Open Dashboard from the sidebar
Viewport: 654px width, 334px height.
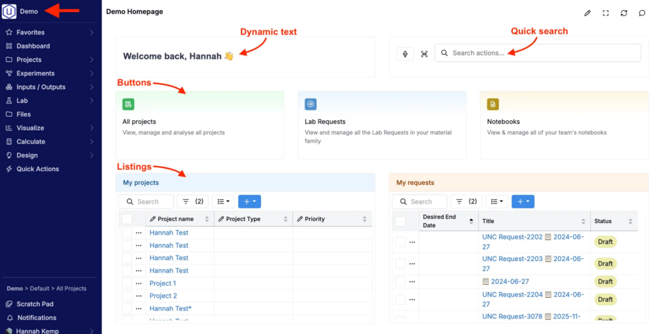point(33,46)
